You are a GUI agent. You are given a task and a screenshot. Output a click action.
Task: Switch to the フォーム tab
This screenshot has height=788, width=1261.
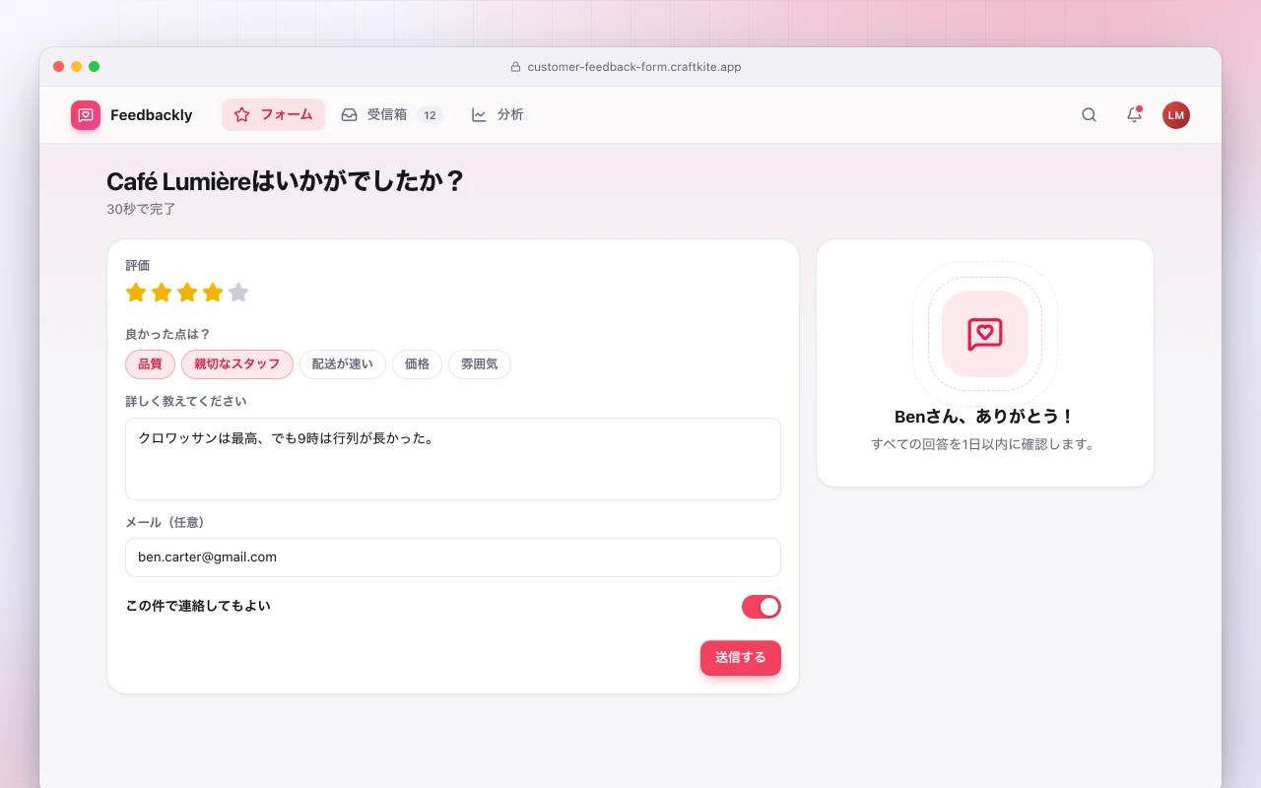tap(273, 115)
